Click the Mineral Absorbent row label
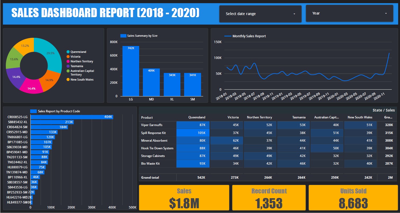400x213 pixels. [154, 141]
